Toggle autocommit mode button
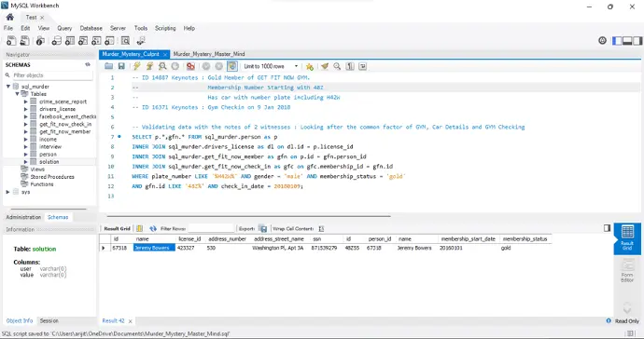 232,66
